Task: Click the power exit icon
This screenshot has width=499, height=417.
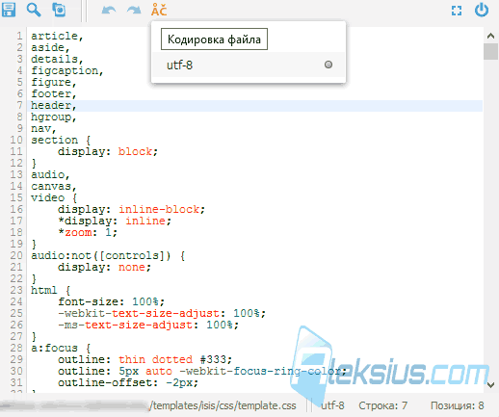Action: (x=482, y=10)
